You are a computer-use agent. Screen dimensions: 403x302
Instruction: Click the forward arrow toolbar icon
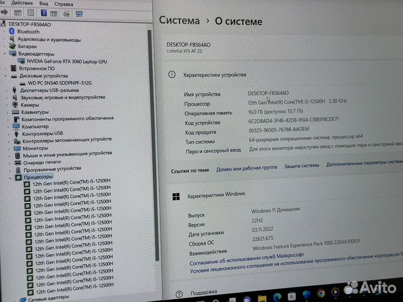(4, 12)
